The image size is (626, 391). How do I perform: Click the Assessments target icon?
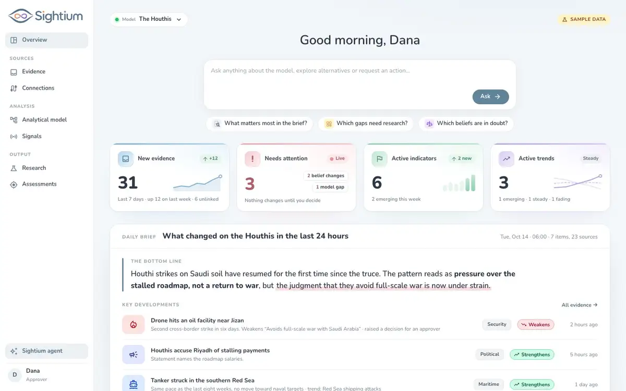point(14,184)
